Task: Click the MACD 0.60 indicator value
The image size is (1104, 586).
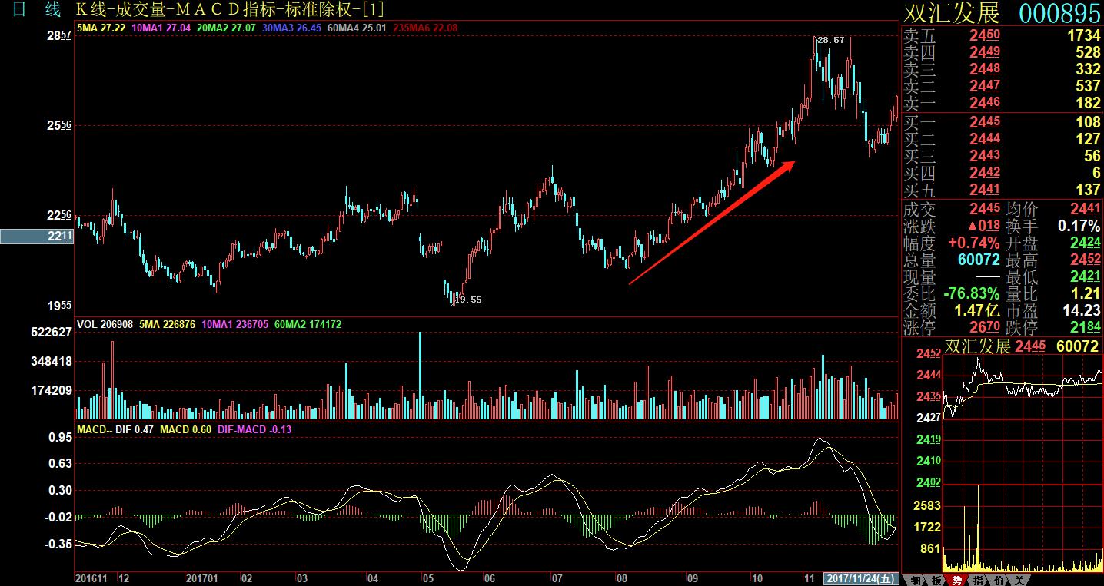Action: 185,429
